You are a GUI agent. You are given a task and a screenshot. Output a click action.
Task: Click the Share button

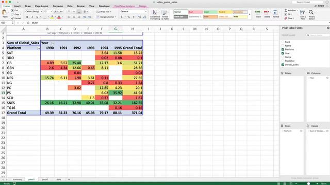coord(320,6)
